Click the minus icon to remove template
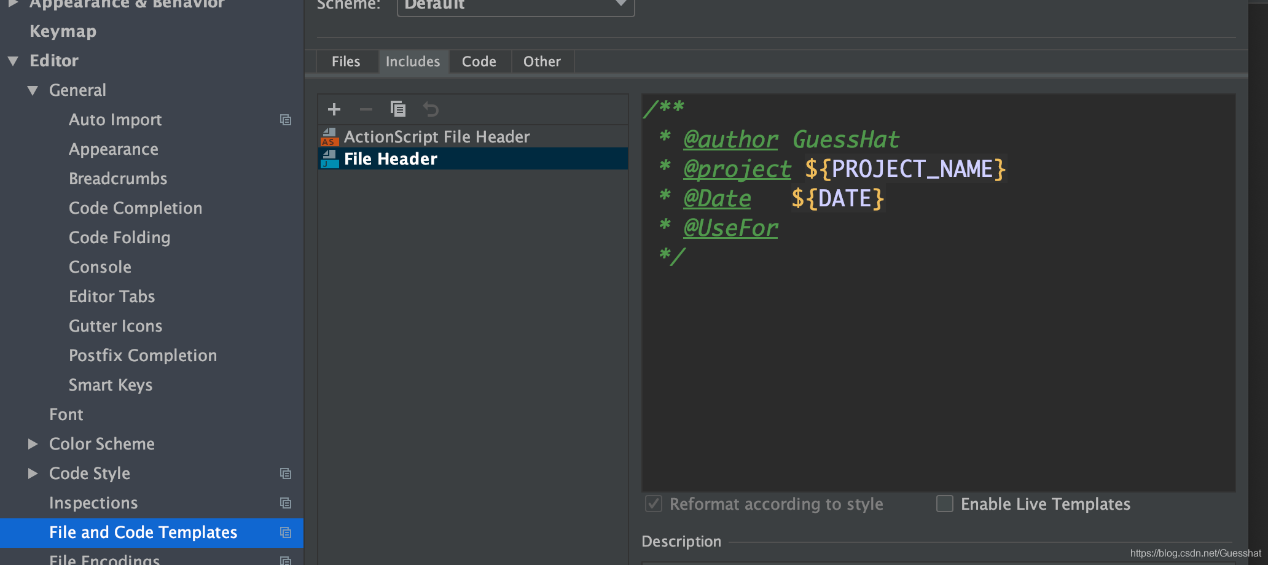The height and width of the screenshot is (565, 1268). coord(366,109)
